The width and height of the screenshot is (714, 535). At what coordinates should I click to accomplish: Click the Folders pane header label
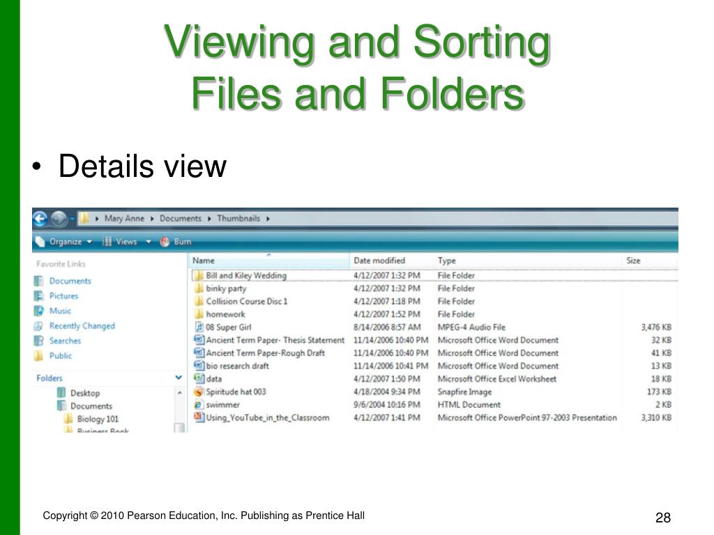pos(50,378)
